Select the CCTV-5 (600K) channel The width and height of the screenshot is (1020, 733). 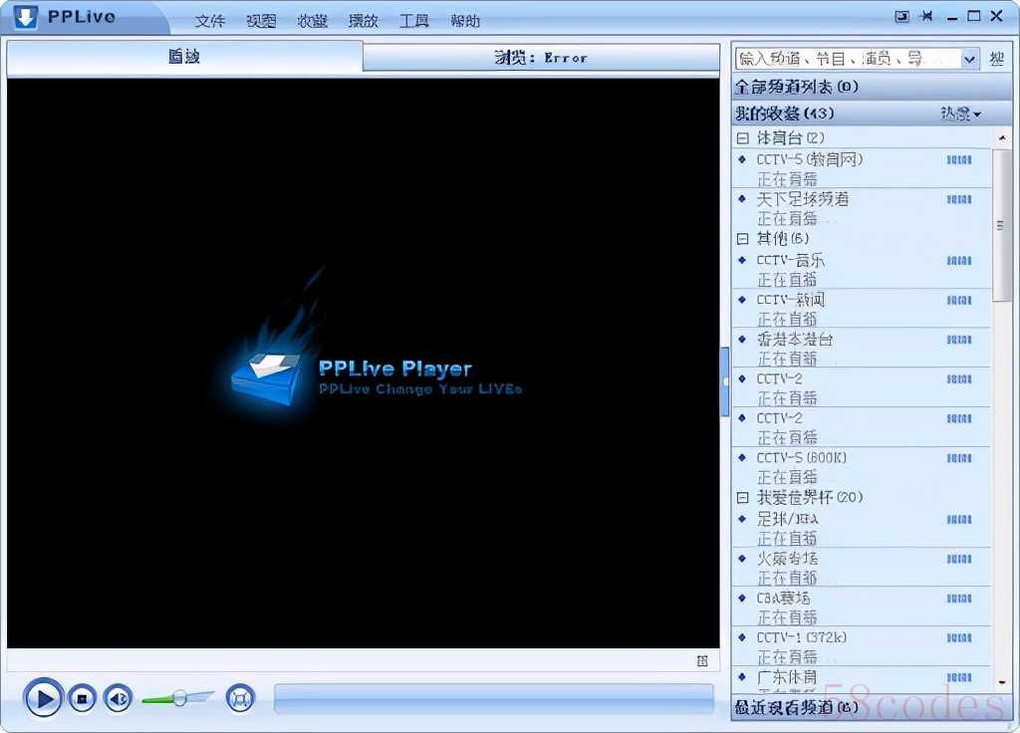(862, 467)
